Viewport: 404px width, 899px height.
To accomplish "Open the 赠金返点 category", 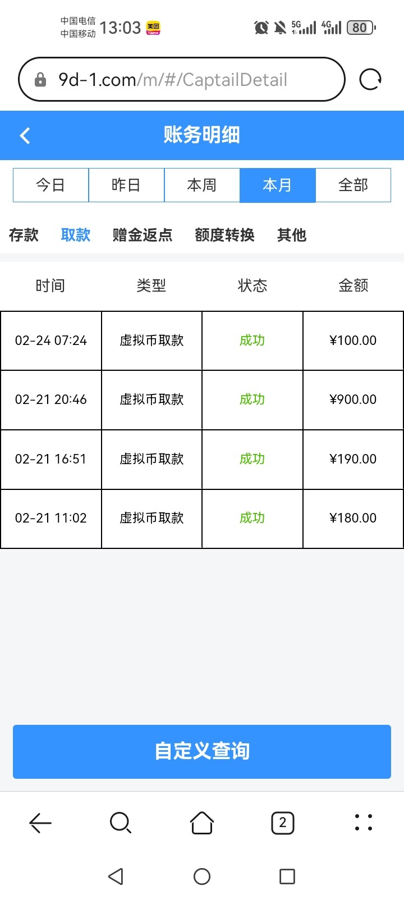I will click(x=143, y=235).
